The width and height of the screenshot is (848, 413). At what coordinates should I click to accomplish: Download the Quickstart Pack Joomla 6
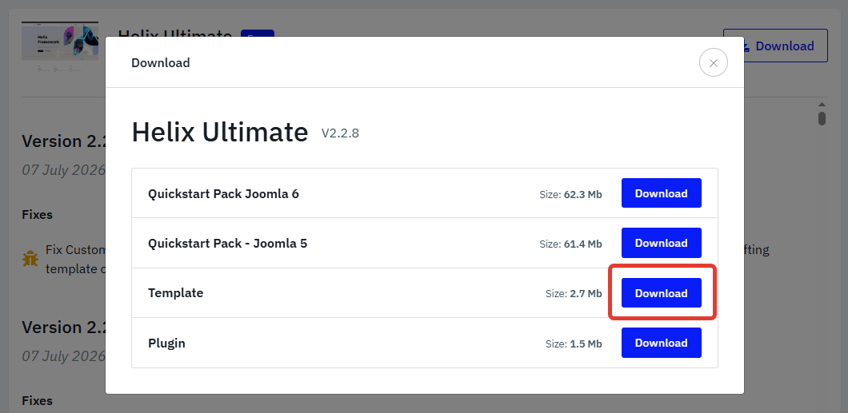pyautogui.click(x=661, y=193)
